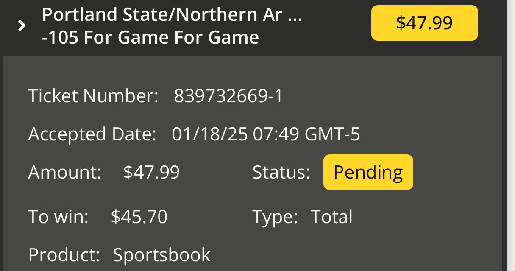Click the yellow Pending status badge

[x=368, y=172]
